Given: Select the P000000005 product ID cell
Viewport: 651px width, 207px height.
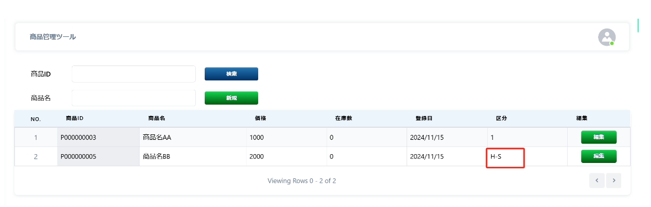Looking at the screenshot, I should [x=98, y=156].
